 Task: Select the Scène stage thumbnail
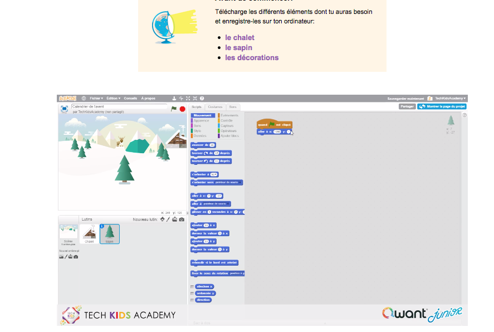pos(69,235)
